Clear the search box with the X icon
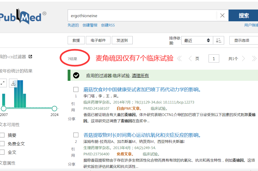The width and height of the screenshot is (258, 171). pyautogui.click(x=222, y=16)
